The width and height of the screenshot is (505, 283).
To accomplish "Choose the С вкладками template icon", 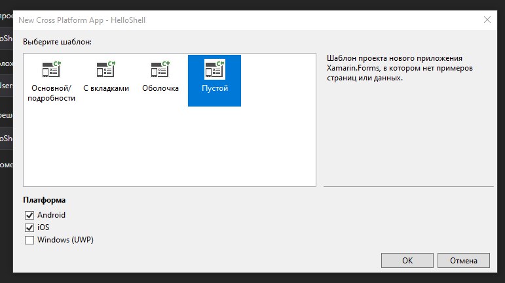I will pyautogui.click(x=106, y=69).
